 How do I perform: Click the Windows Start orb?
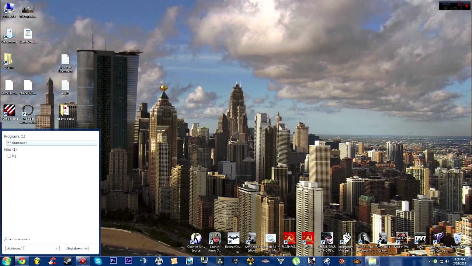coord(7,261)
